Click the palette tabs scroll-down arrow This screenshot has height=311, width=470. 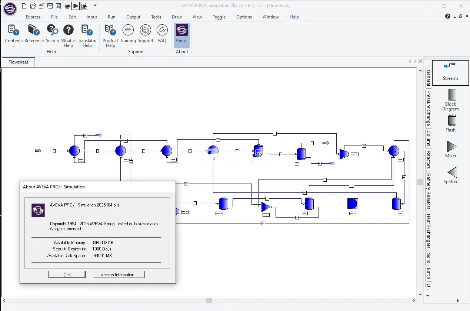coord(428,295)
